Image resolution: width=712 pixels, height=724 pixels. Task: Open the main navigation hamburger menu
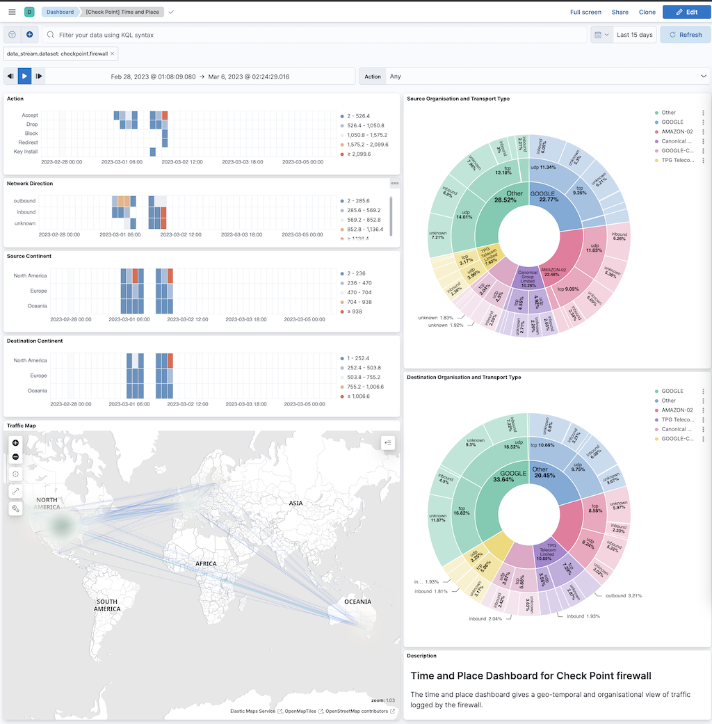point(12,12)
